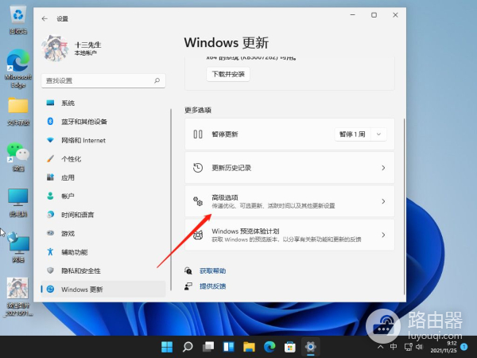The width and height of the screenshot is (477, 358).
Task: Click the right-side vertical scrollbar
Action: coord(405,206)
